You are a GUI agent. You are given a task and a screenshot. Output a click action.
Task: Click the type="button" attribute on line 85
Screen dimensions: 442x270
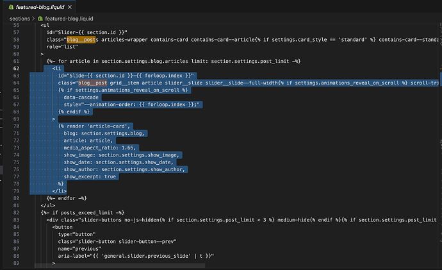coord(76,234)
